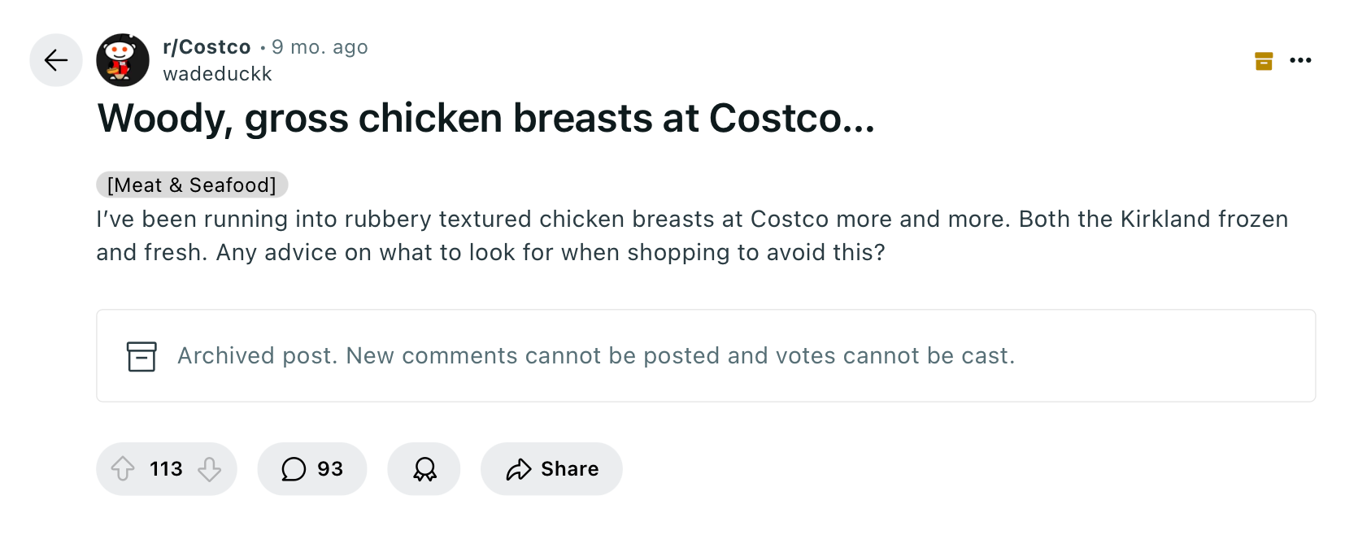Open the three-dot more options menu
This screenshot has width=1345, height=535.
coord(1300,60)
